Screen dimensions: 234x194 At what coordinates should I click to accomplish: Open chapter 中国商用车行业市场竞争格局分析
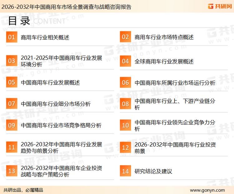tap(61, 125)
